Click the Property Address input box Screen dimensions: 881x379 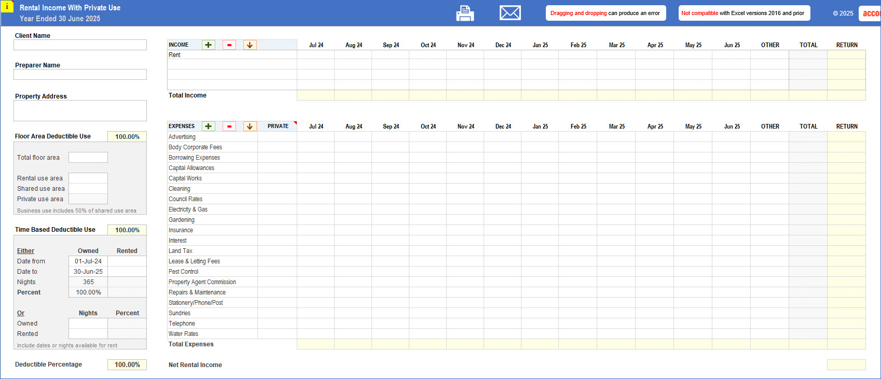tap(80, 111)
